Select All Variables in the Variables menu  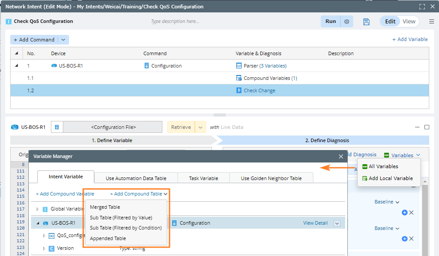[383, 166]
